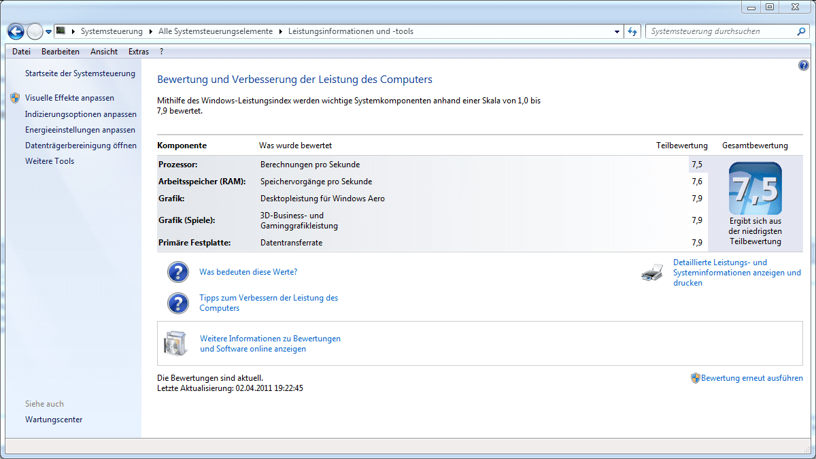
Task: Click the Control Panel icon in address bar
Action: (x=61, y=31)
